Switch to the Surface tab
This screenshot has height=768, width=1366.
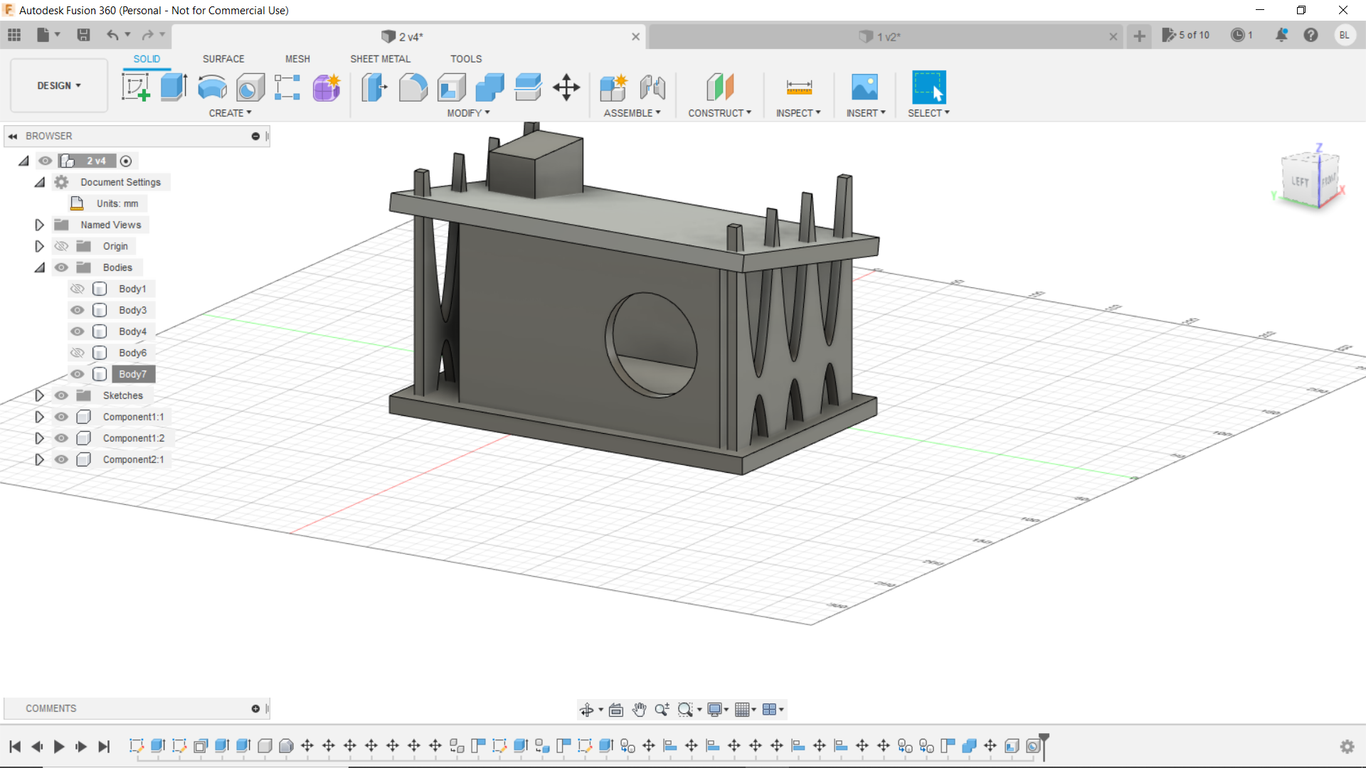223,58
